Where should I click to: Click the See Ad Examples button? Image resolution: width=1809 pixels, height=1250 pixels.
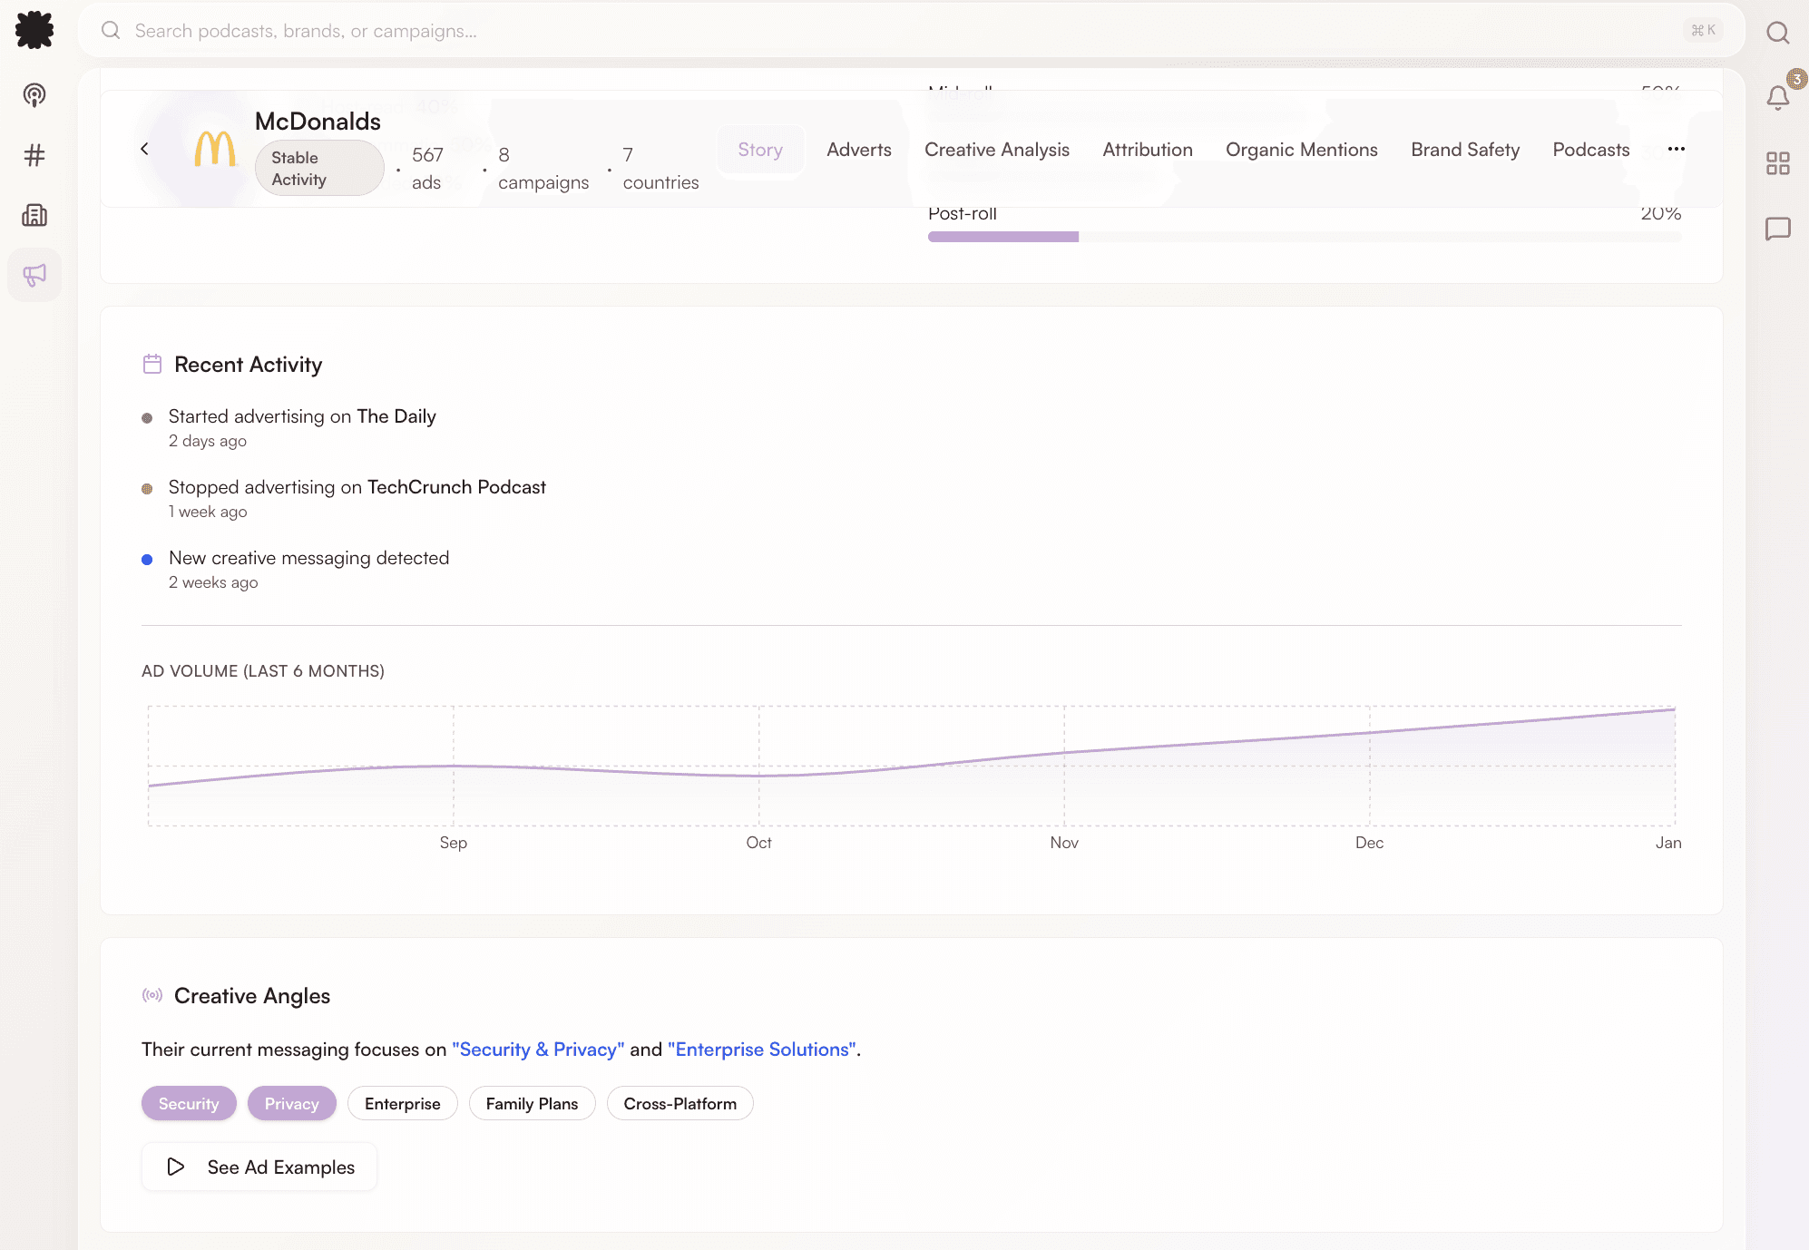259,1167
